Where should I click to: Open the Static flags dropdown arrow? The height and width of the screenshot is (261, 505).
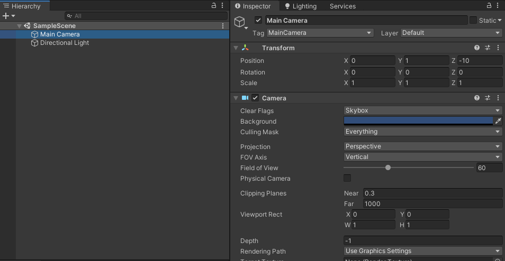point(500,20)
